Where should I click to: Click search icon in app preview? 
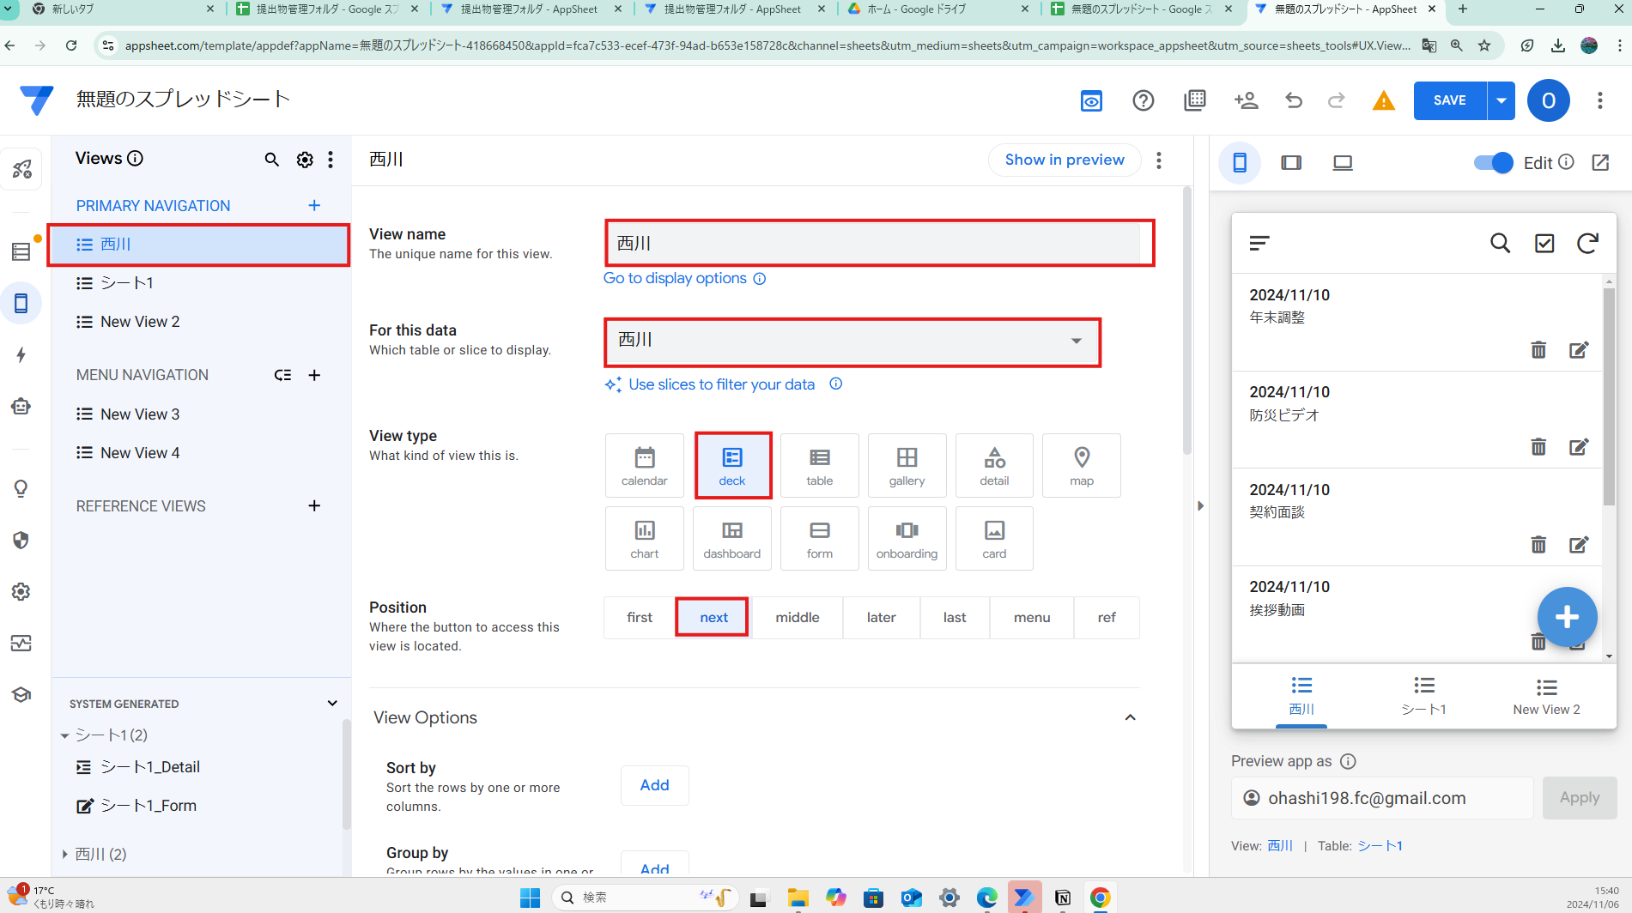(1500, 243)
